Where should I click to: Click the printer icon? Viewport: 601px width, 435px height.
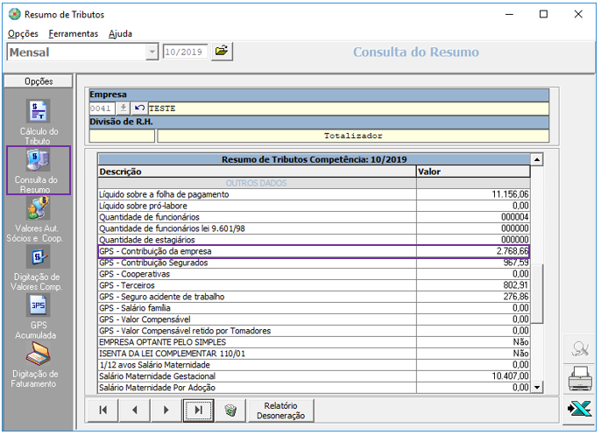579,379
